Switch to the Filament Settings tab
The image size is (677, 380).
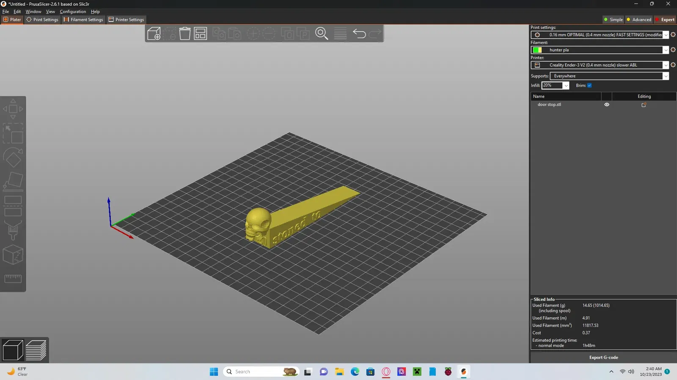(83, 19)
